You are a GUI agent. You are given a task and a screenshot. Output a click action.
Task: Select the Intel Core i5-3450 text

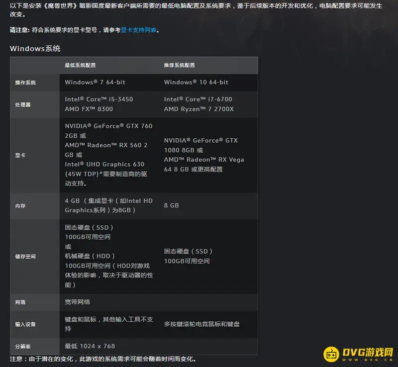coord(99,99)
